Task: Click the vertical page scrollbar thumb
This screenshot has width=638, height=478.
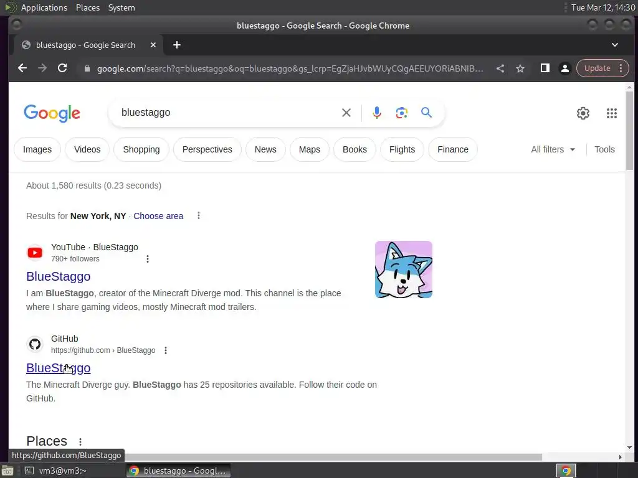Action: pyautogui.click(x=629, y=131)
